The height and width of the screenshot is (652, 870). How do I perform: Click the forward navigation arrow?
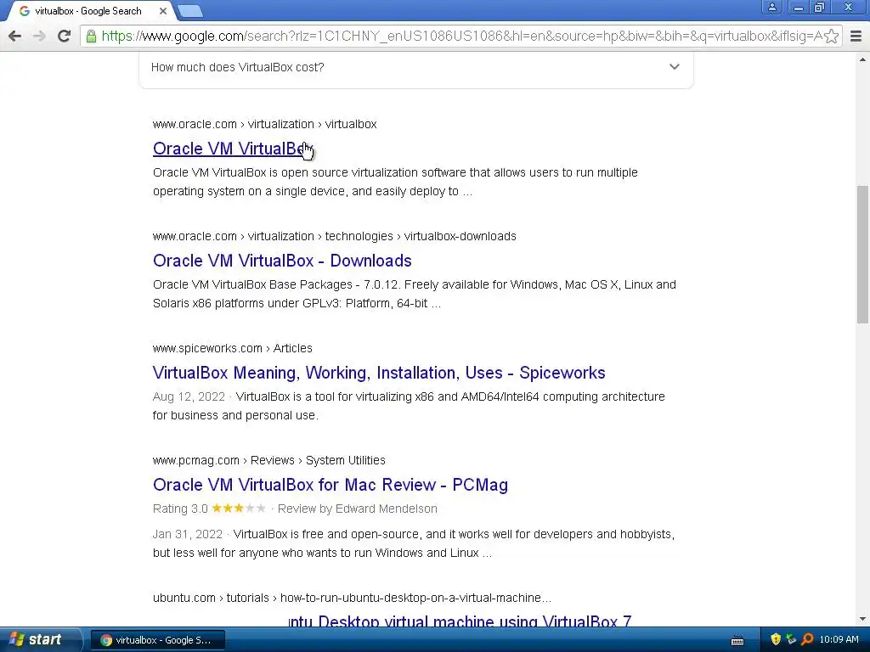39,36
